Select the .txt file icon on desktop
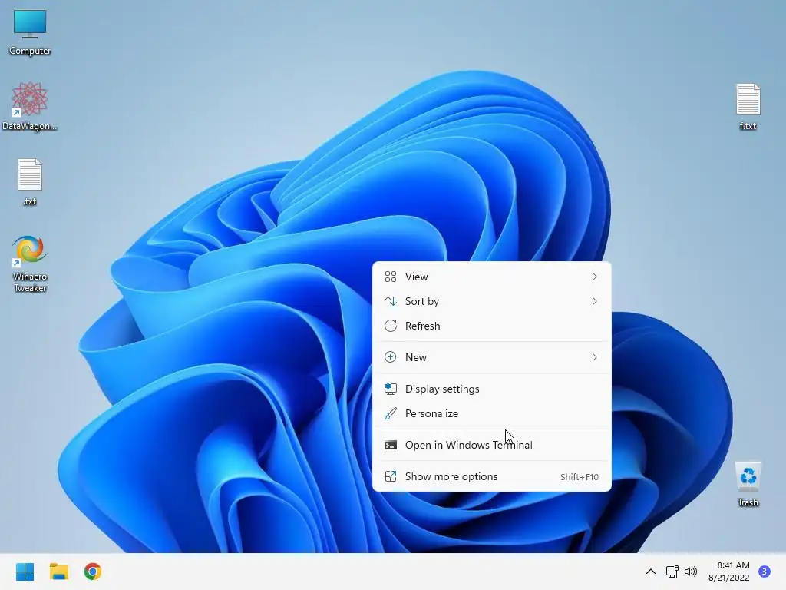Viewport: 786px width, 590px height. pos(30,182)
